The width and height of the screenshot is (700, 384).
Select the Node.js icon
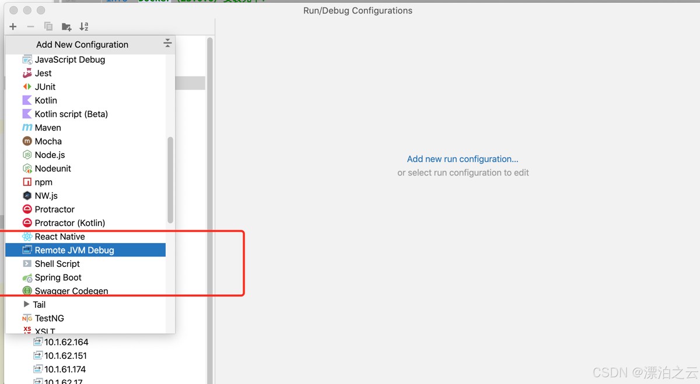click(27, 155)
